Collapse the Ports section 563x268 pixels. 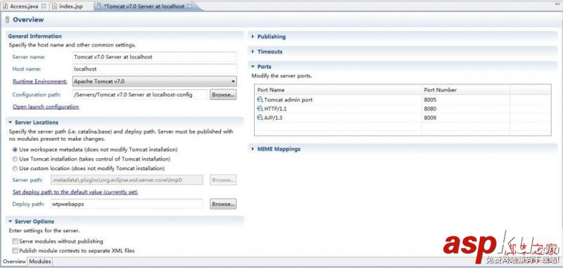253,67
